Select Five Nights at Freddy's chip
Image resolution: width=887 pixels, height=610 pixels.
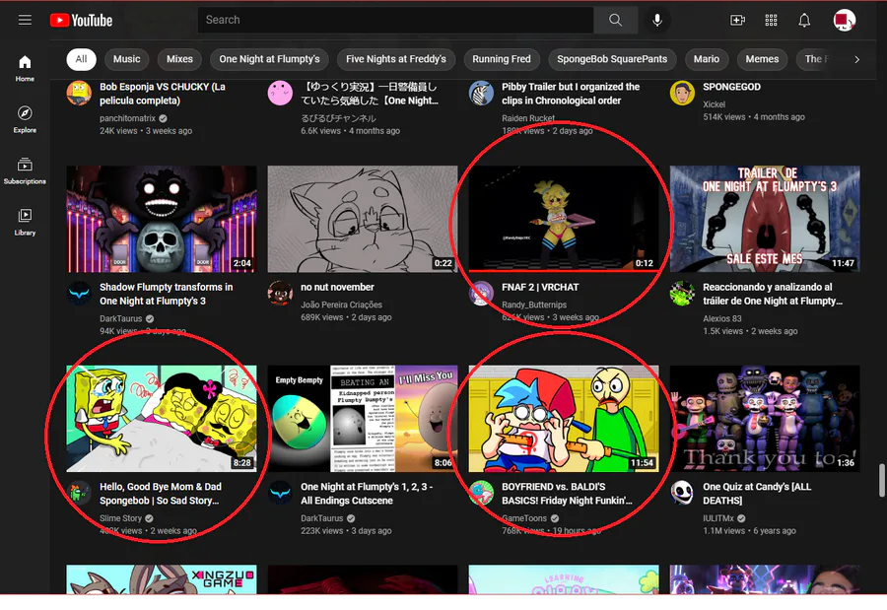(396, 59)
